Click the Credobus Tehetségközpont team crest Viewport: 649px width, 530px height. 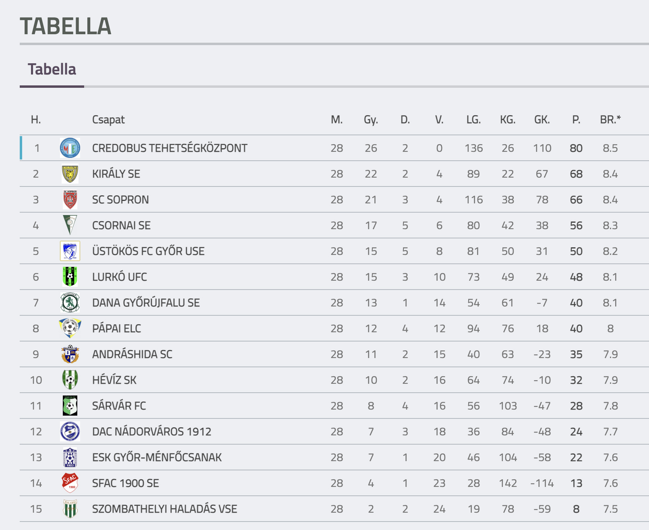(x=70, y=148)
